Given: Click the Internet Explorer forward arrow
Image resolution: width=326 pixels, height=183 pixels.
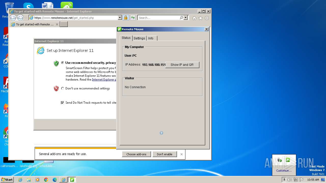Looking at the screenshot, I should point(20,18).
